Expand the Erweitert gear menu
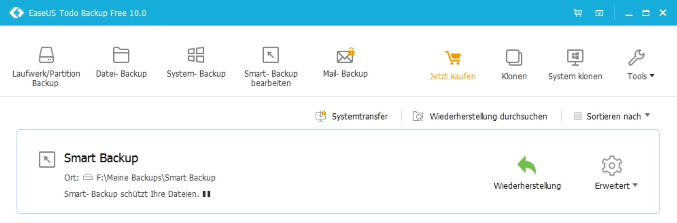Image resolution: width=677 pixels, height=223 pixels. 615,185
